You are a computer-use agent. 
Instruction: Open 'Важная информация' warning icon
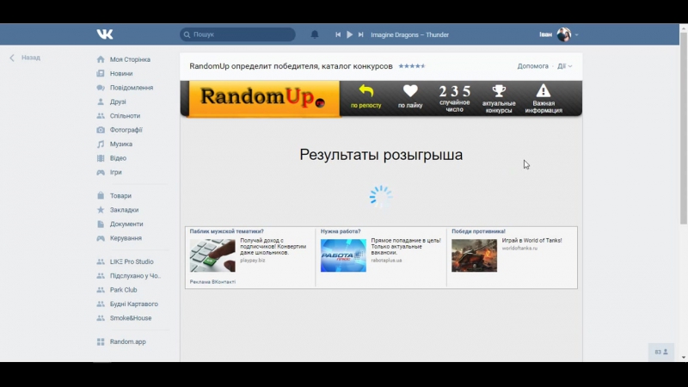pyautogui.click(x=543, y=92)
